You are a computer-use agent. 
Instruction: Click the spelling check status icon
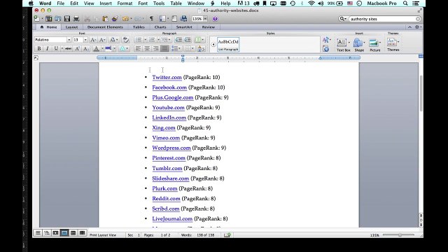[x=227, y=235]
